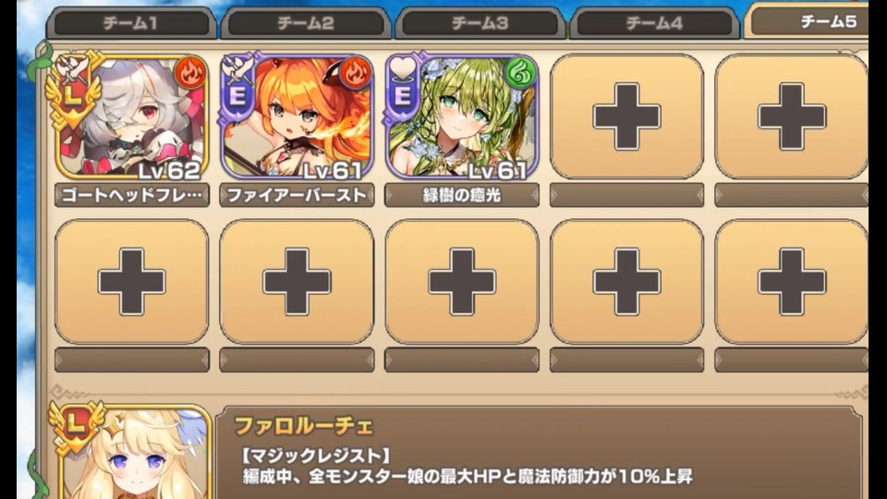Add a monster to the first bottom-row slot
Screen dimensions: 887x499
pos(131,282)
